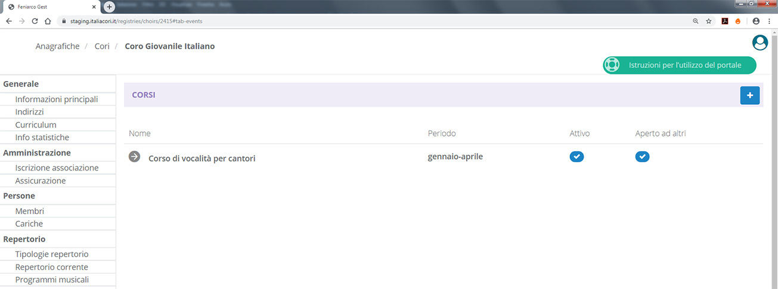The height and width of the screenshot is (289, 778).
Task: Navigate to Cori breadcrumb link
Action: pyautogui.click(x=102, y=46)
